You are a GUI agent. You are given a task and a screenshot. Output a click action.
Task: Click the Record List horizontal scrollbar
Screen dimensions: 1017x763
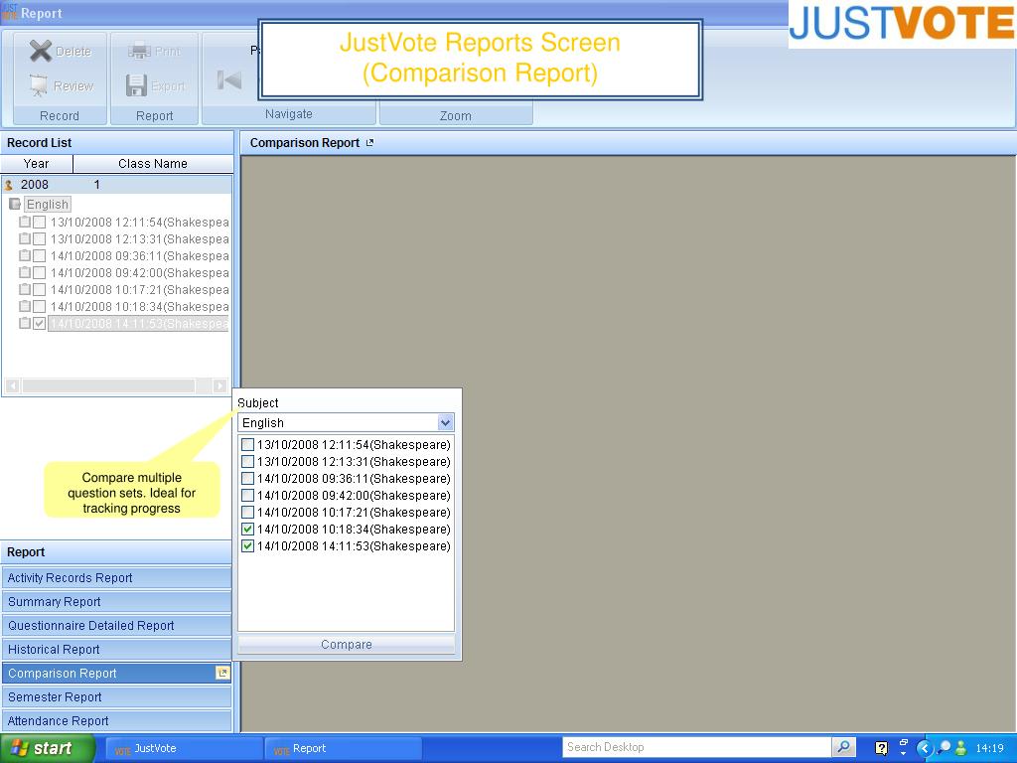[117, 386]
